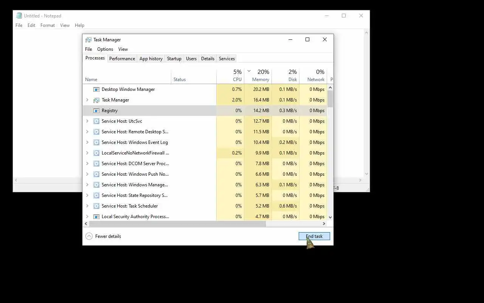Click the 12.7 MB memory value

coord(261,121)
